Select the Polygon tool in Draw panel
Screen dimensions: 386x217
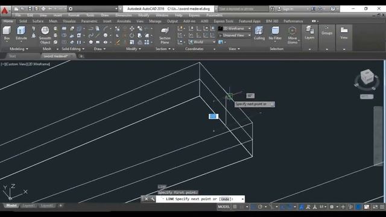90,42
